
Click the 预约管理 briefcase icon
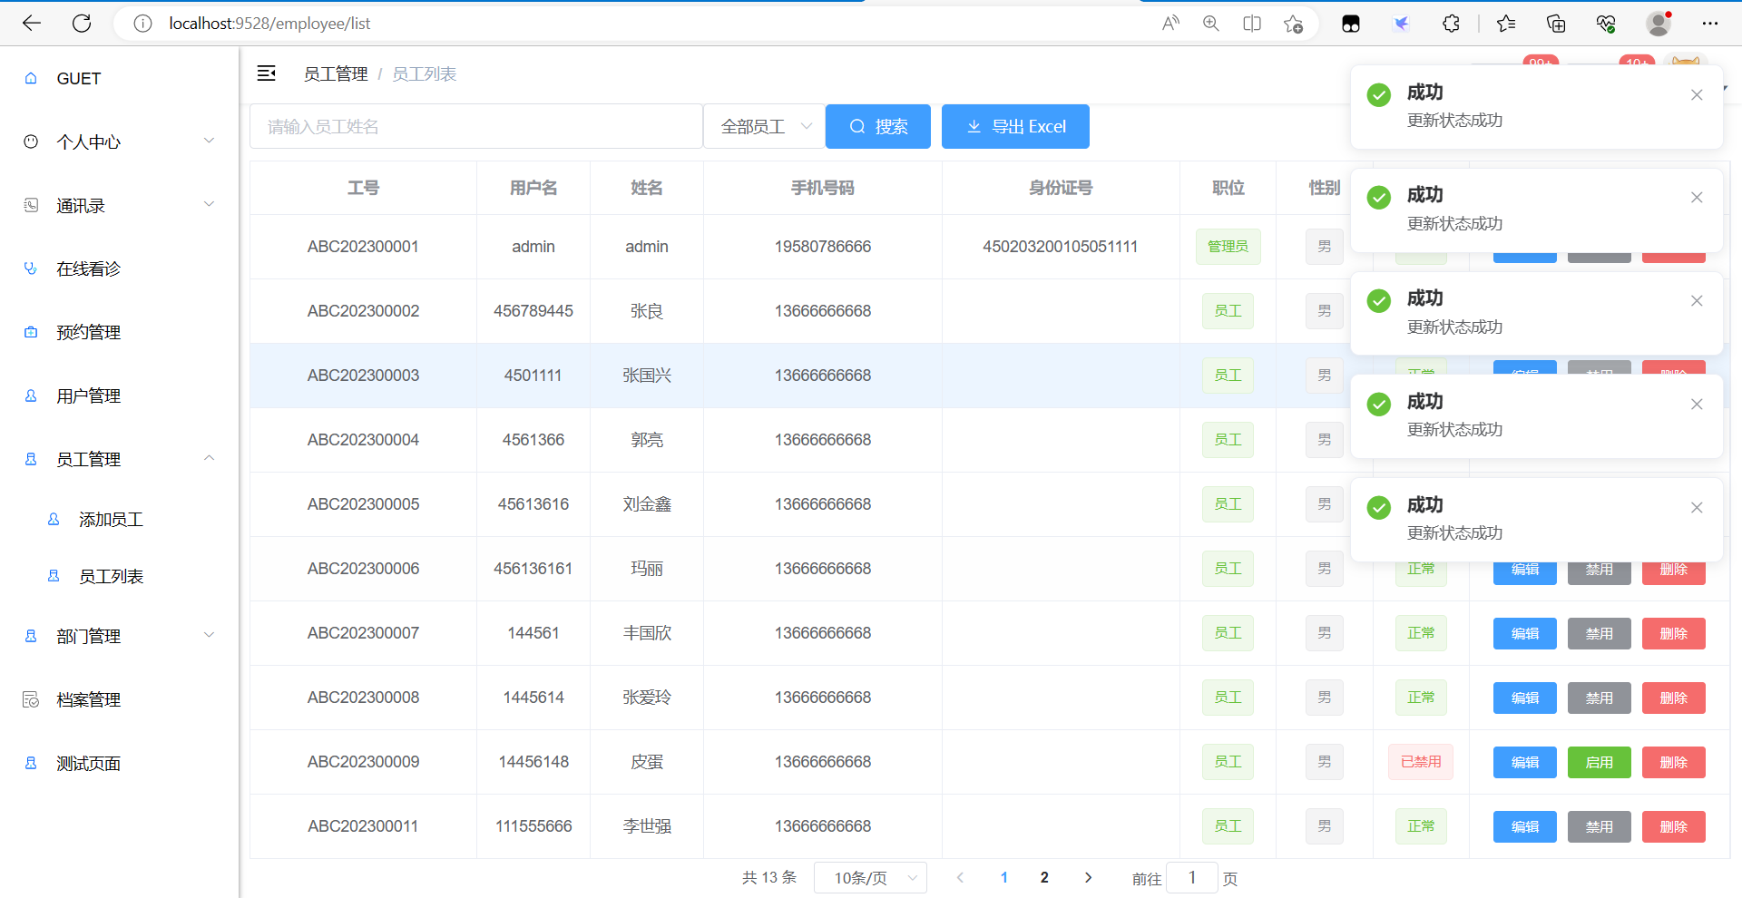(x=31, y=331)
